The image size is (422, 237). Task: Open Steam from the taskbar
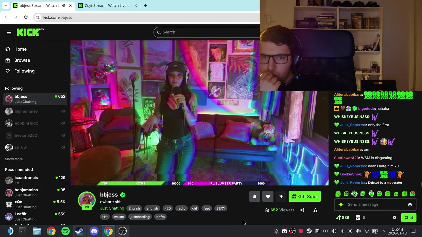pos(79,231)
